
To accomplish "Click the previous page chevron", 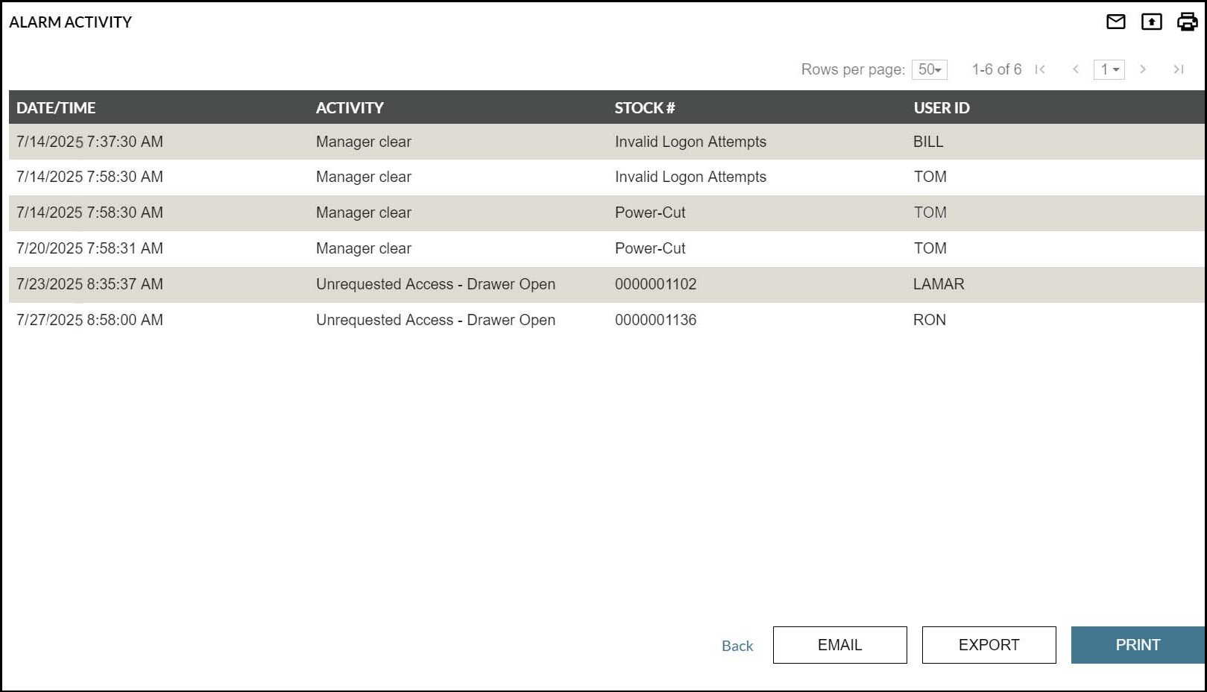I will 1076,69.
